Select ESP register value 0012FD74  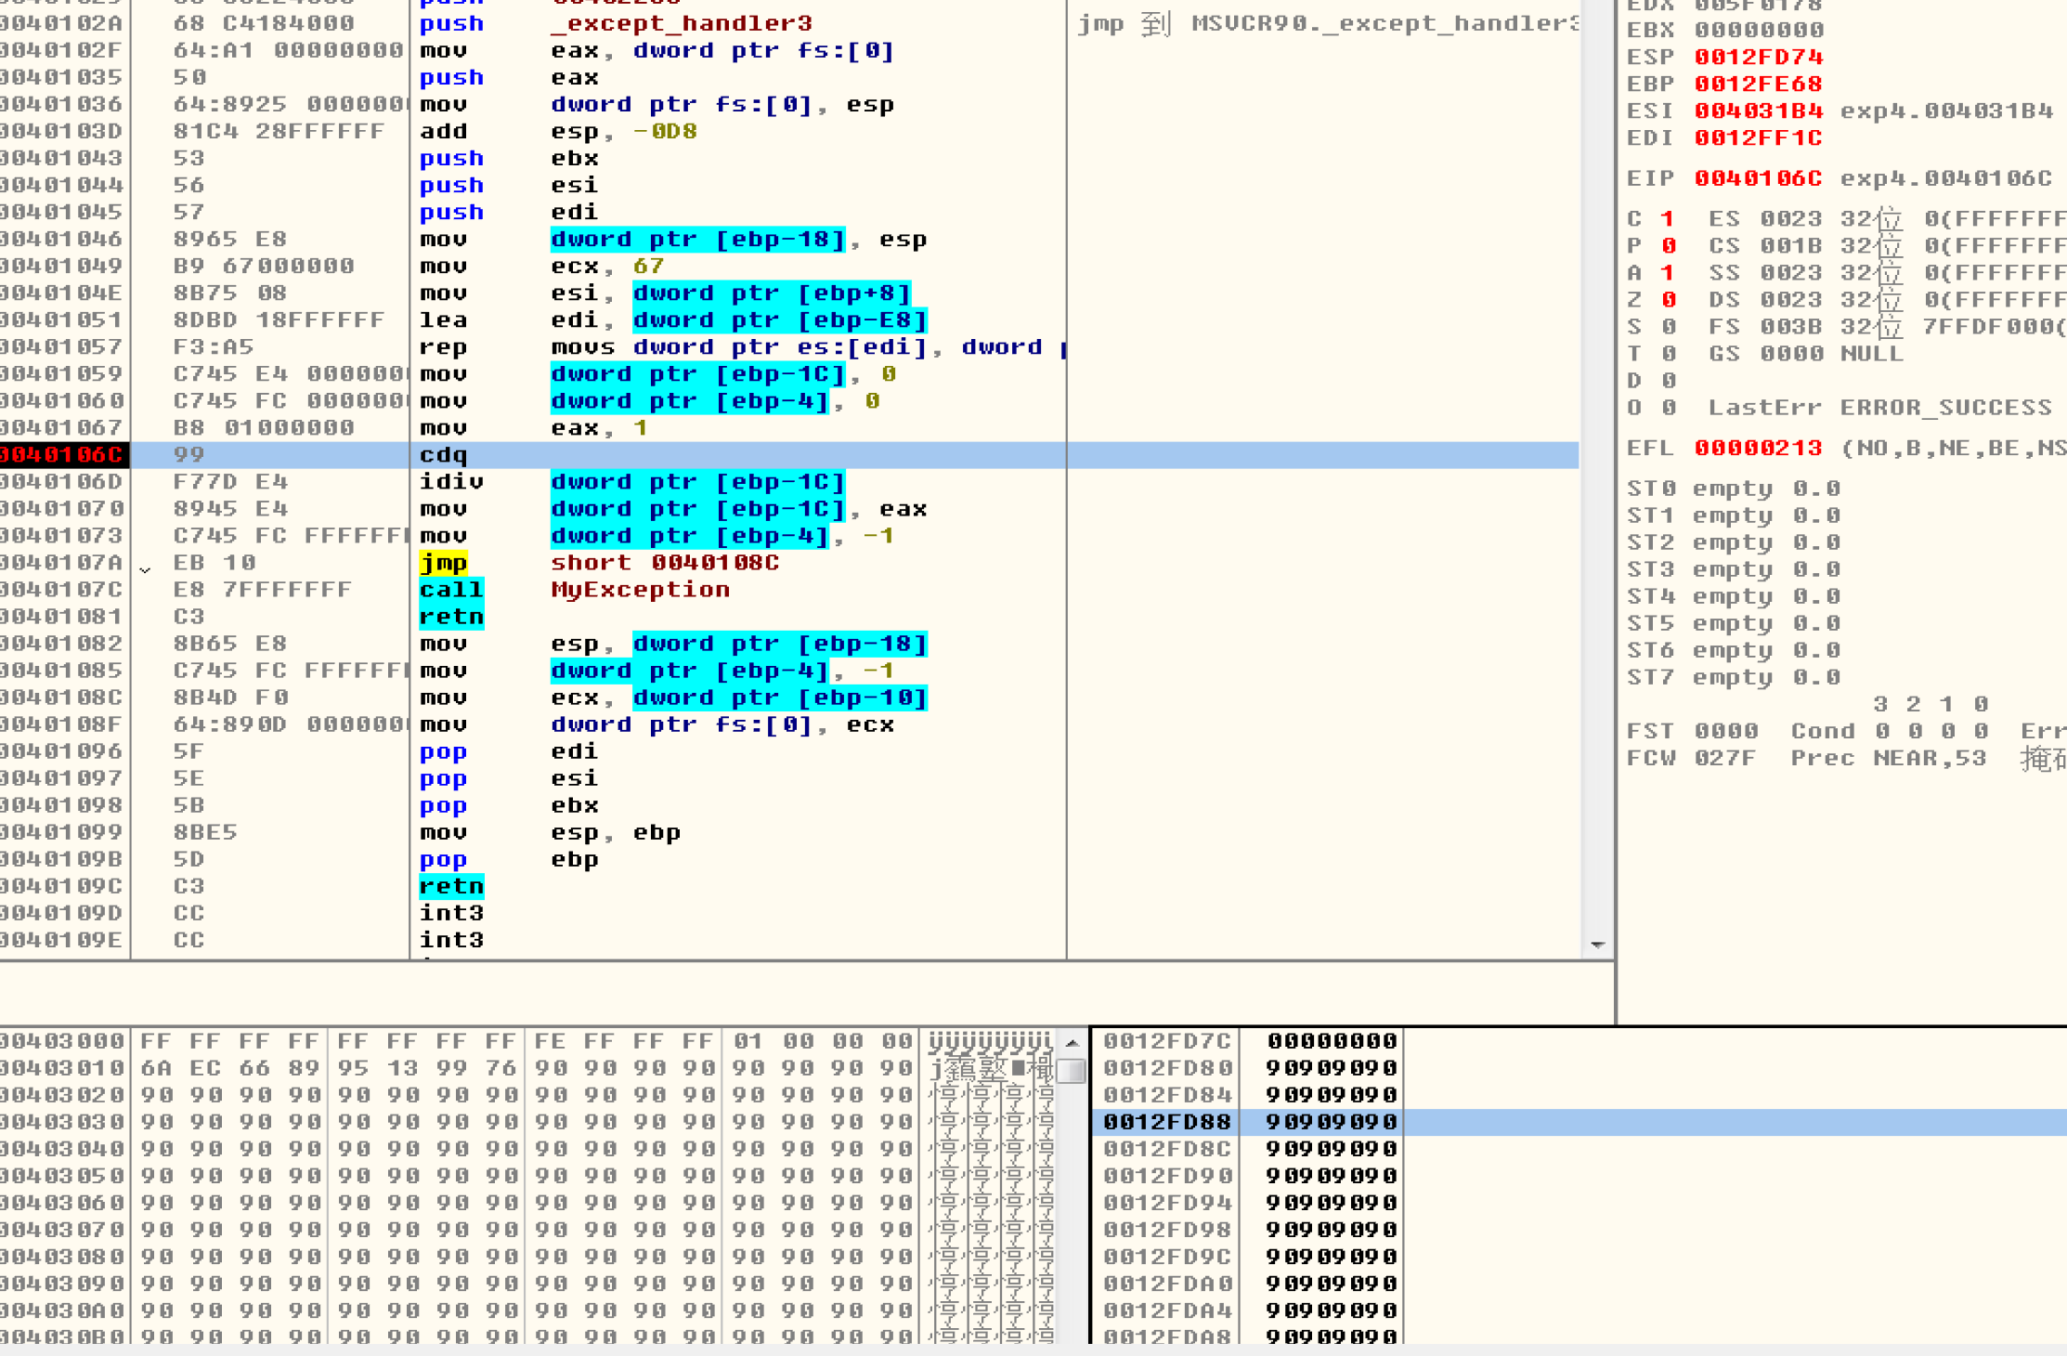click(x=1759, y=57)
